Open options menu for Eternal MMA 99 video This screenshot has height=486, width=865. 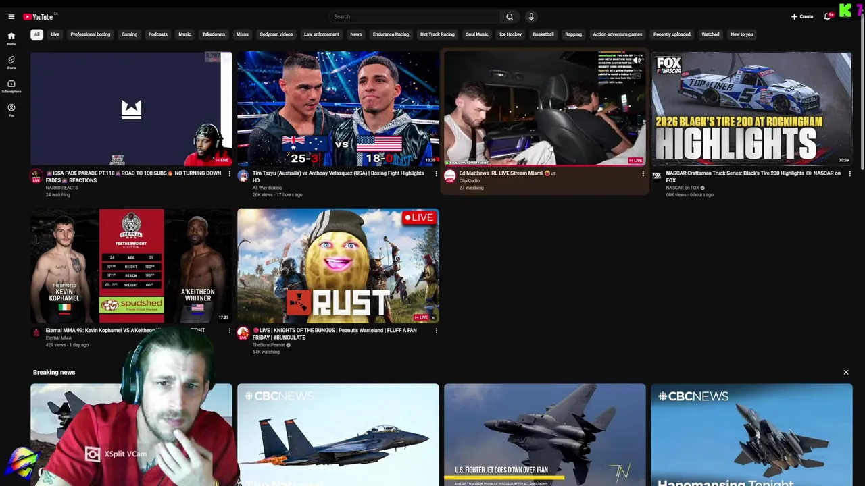[x=229, y=331]
